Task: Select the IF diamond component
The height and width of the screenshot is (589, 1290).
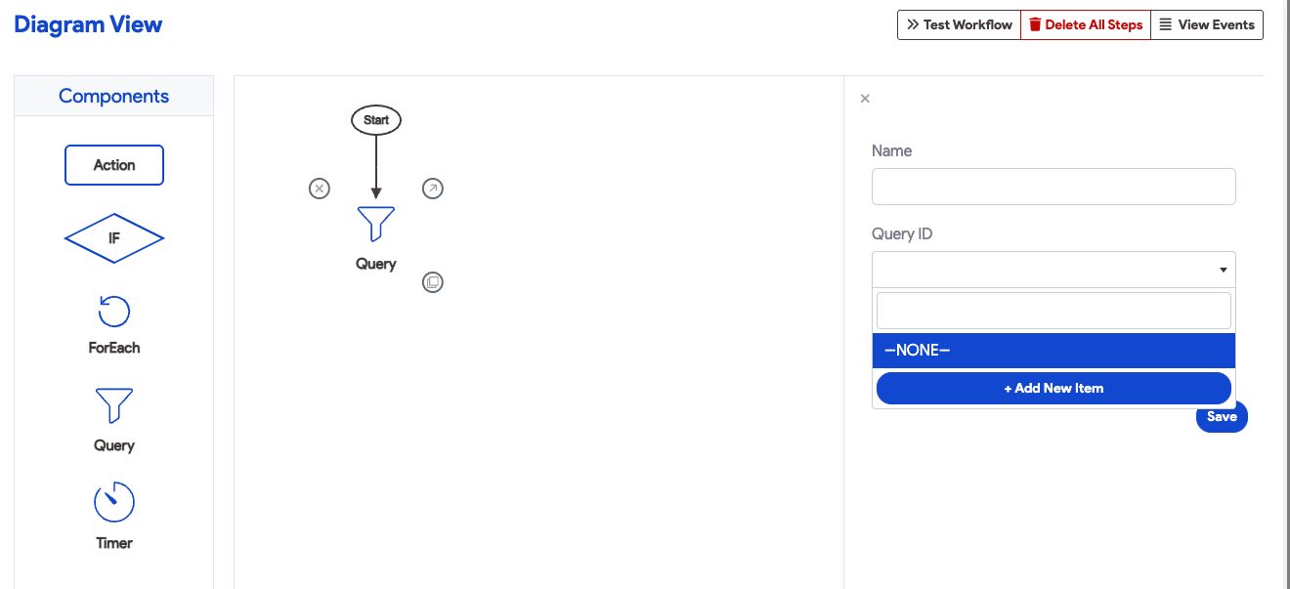Action: click(x=113, y=237)
